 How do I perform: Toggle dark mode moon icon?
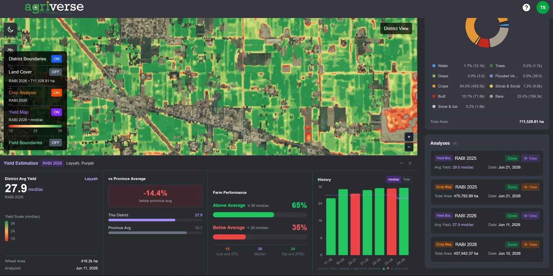(11, 29)
